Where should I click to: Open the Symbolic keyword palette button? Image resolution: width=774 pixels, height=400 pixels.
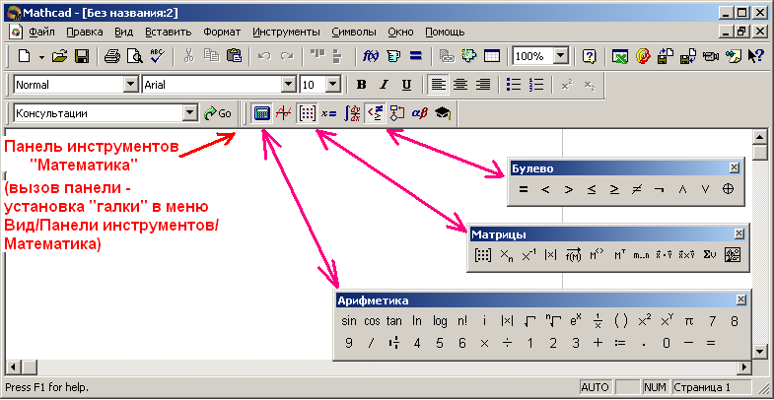pyautogui.click(x=443, y=113)
